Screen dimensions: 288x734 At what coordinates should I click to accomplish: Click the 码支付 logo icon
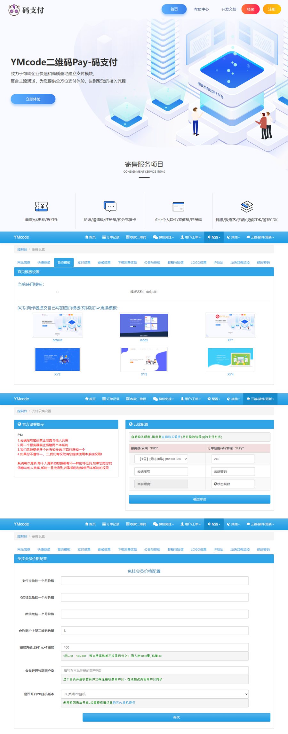click(x=14, y=10)
